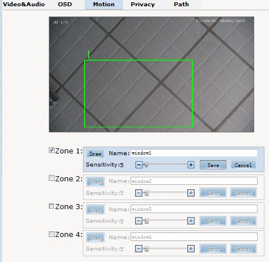The width and height of the screenshot is (269, 262).
Task: Click the Zone 2 plus sensitivity icon
Action: click(x=191, y=193)
